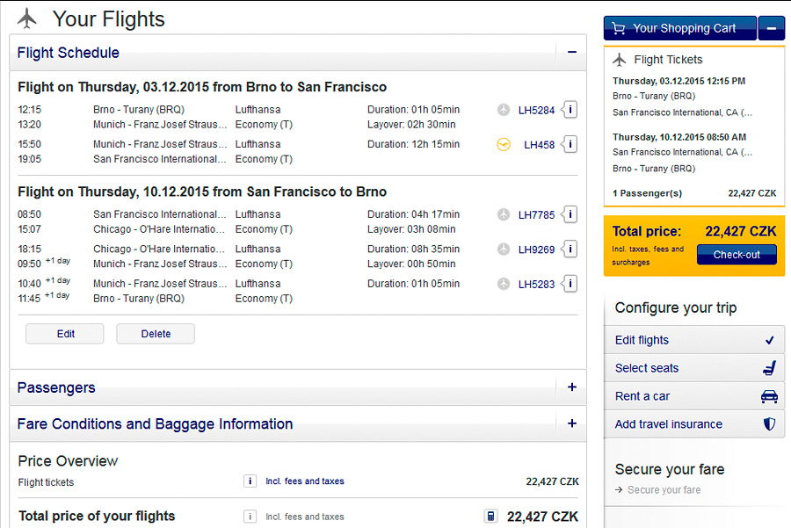
Task: Select Rent a car menu item
Action: pyautogui.click(x=694, y=396)
